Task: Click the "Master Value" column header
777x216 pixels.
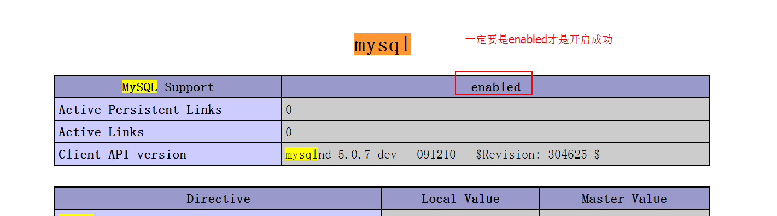Action: (x=624, y=199)
